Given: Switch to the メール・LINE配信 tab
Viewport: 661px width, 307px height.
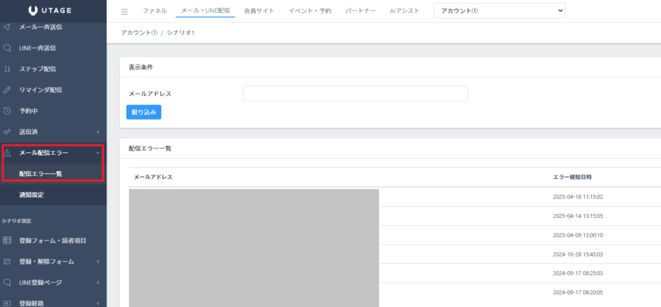Looking at the screenshot, I should [x=205, y=10].
